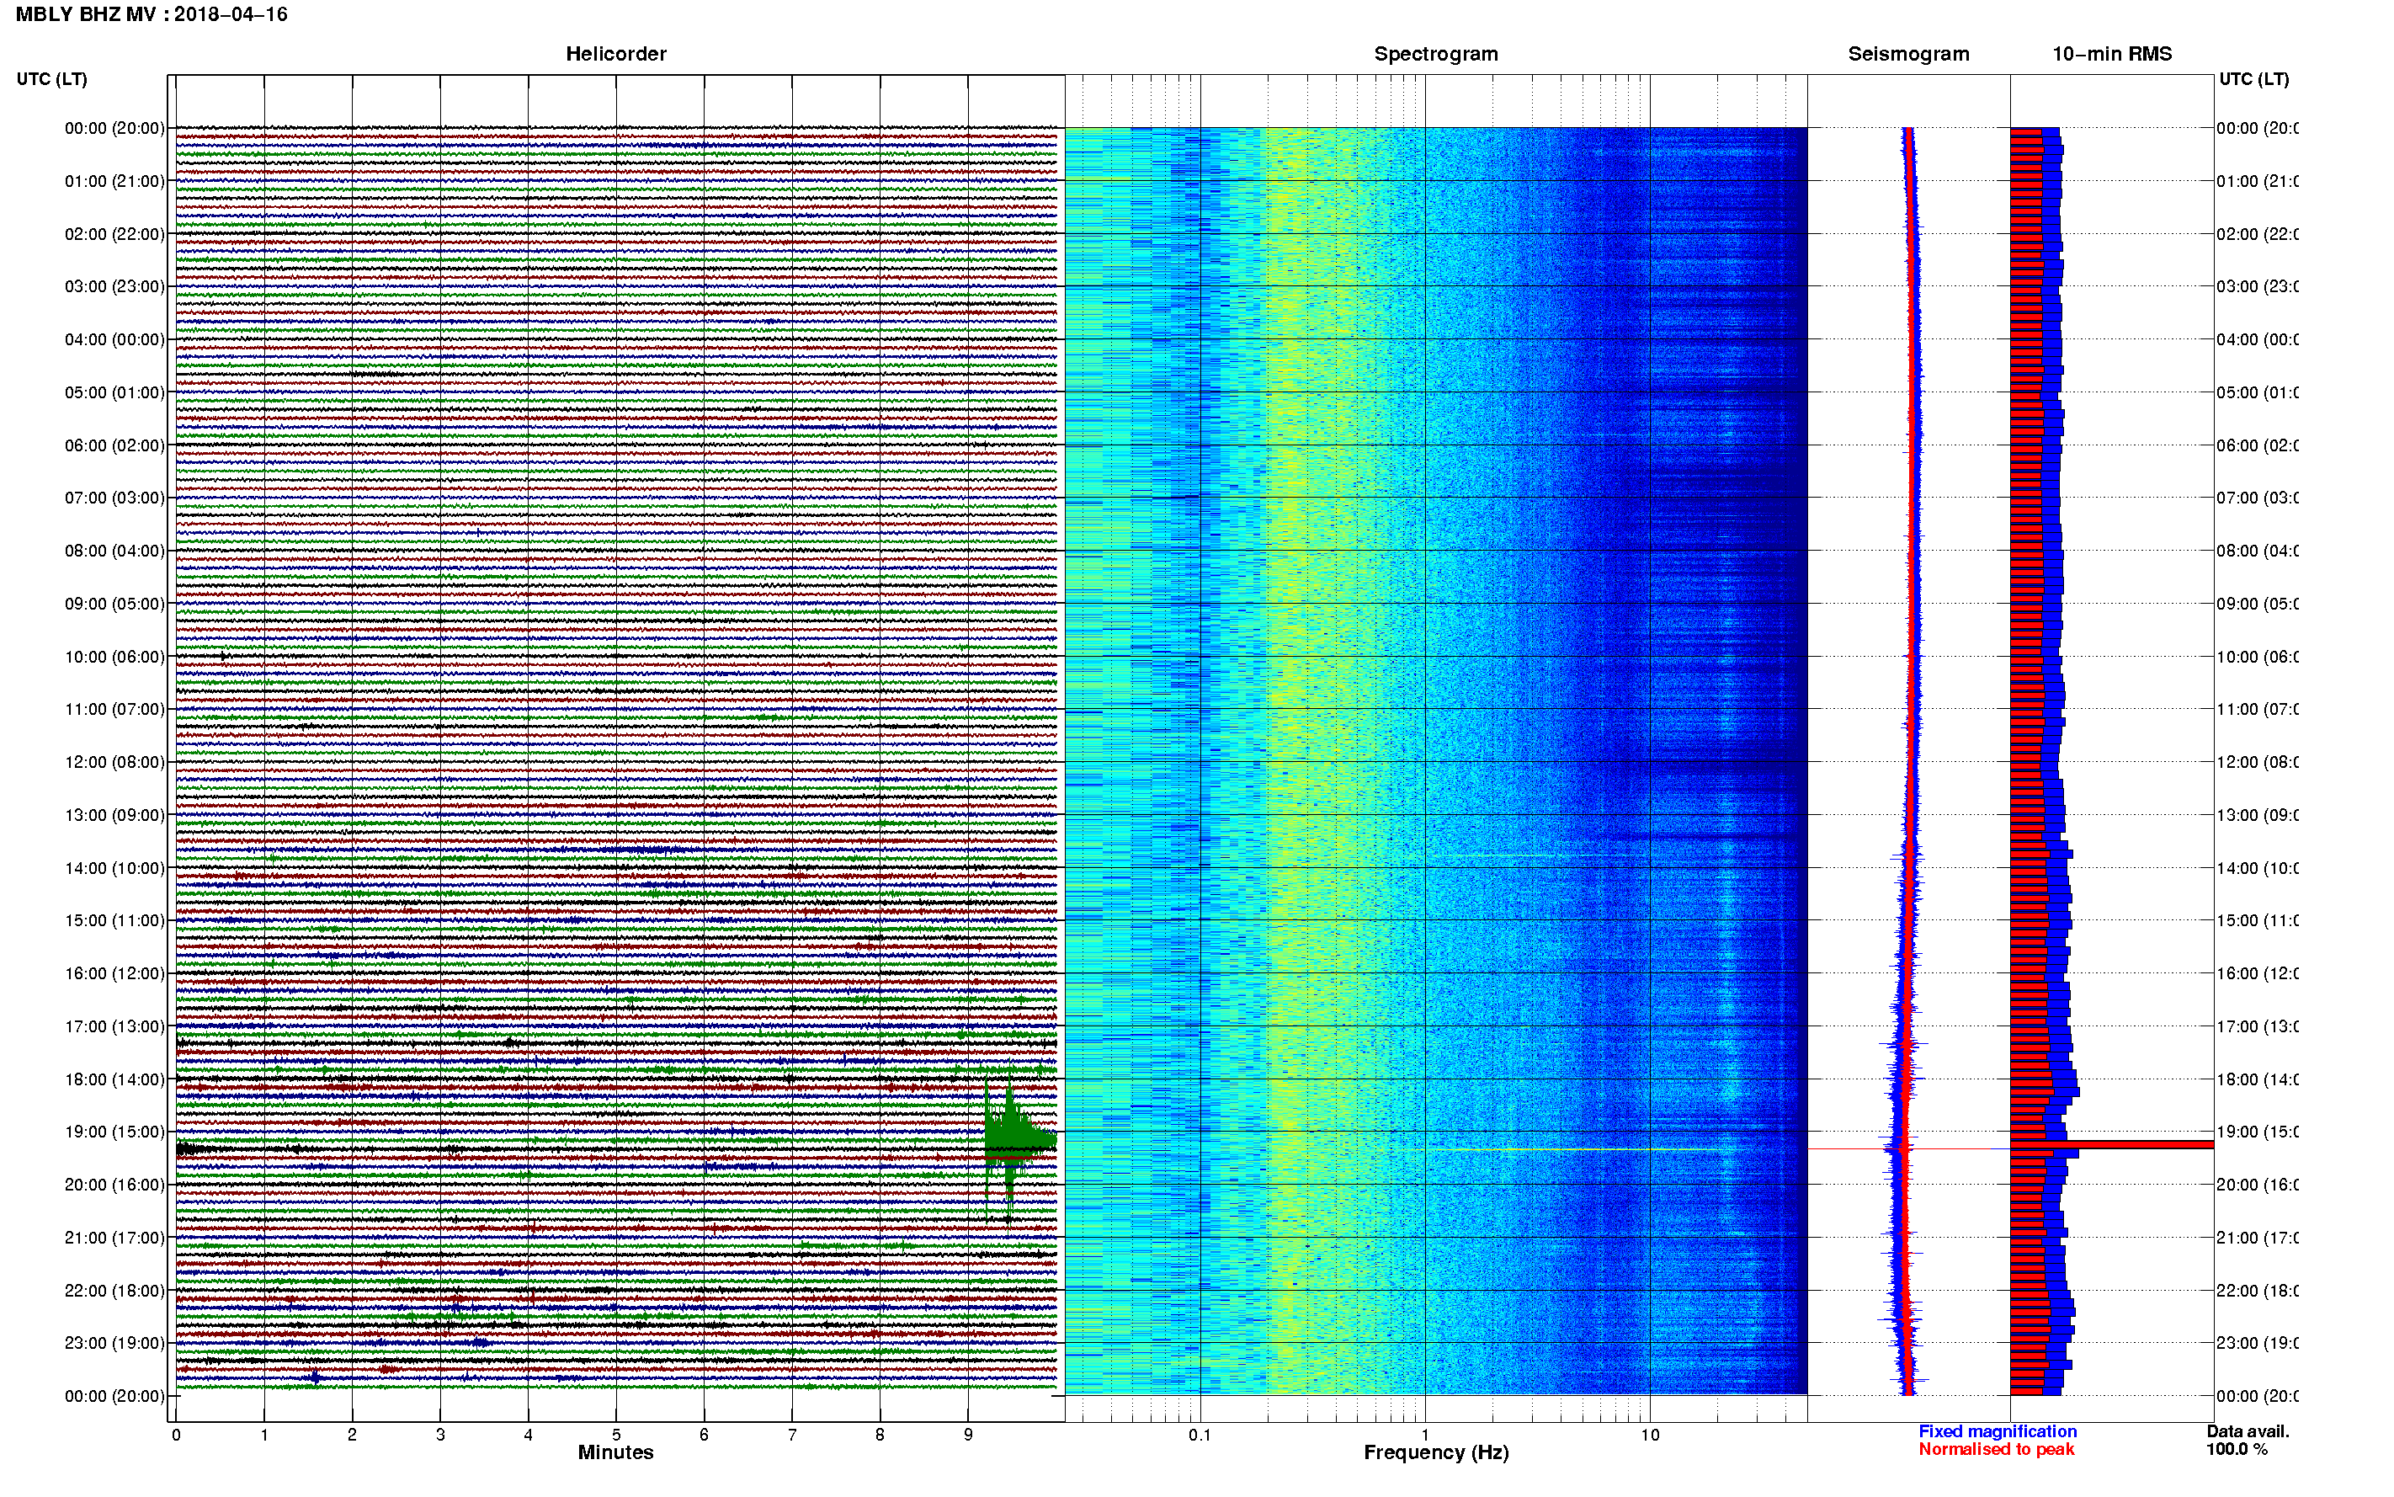Image resolution: width=2394 pixels, height=1497 pixels.
Task: Click the left '14:00 (10:00)' time label
Action: pyautogui.click(x=114, y=868)
